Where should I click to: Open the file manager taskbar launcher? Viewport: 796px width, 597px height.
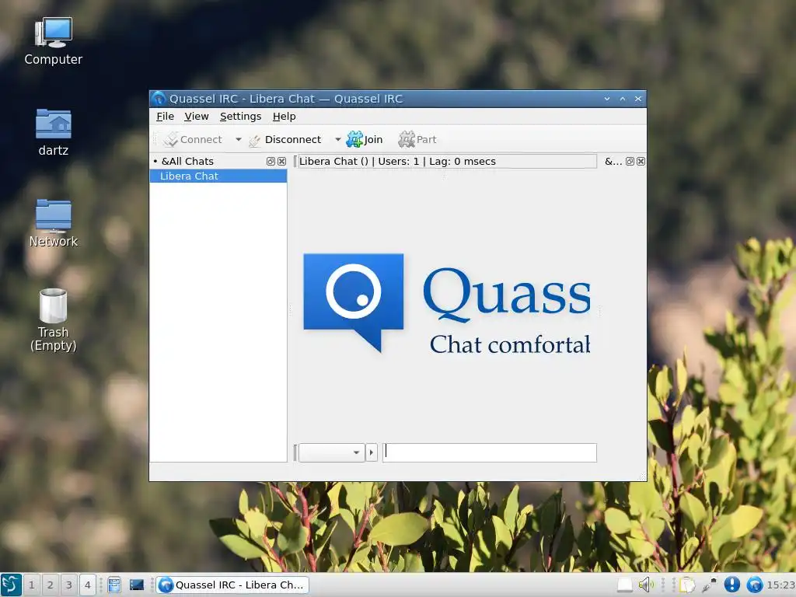[x=114, y=585]
